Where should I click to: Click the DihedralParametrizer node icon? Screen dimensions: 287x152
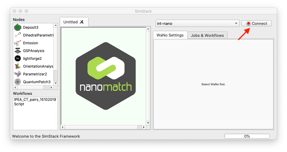pyautogui.click(x=18, y=35)
